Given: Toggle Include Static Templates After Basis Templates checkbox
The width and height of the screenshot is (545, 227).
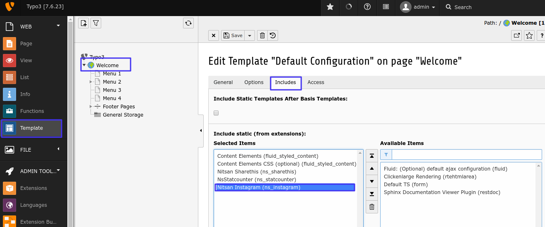Looking at the screenshot, I should [x=216, y=113].
